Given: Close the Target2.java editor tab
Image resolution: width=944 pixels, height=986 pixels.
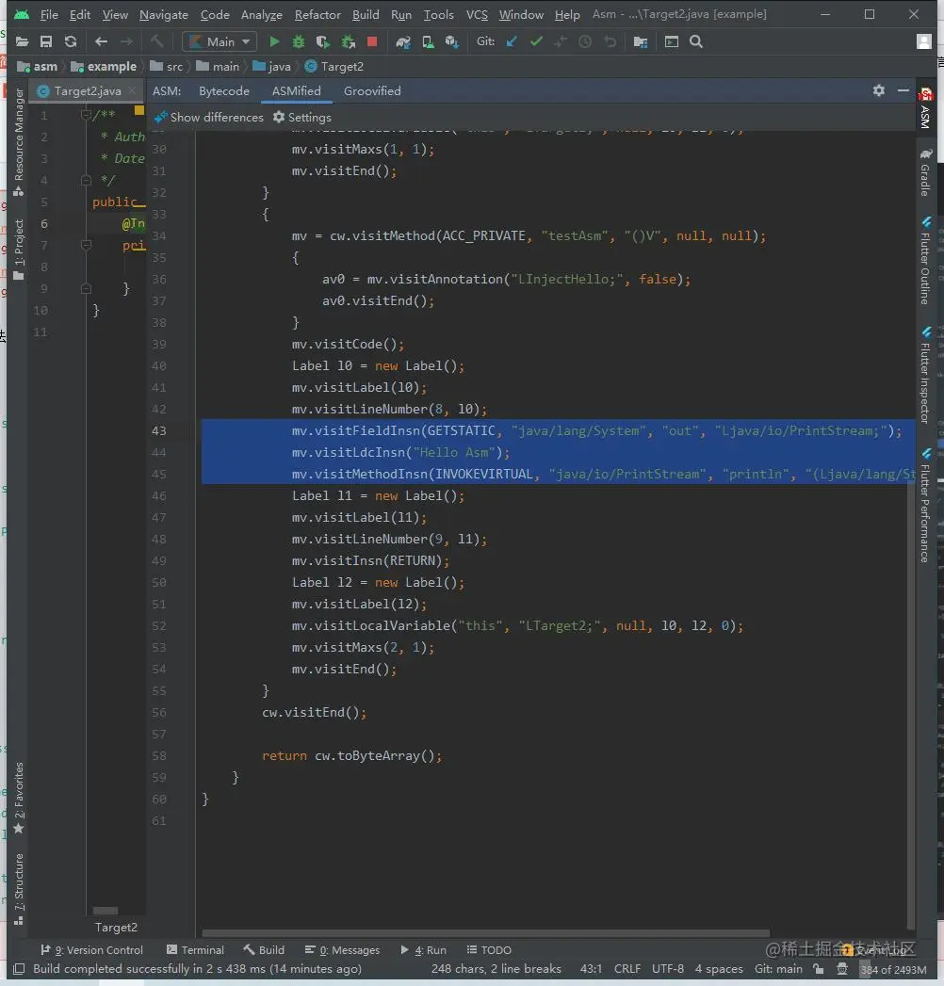Looking at the screenshot, I should (x=133, y=91).
